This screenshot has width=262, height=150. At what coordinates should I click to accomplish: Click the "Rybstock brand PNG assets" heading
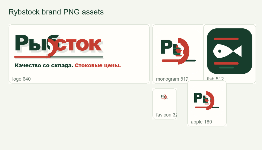pos(56,12)
